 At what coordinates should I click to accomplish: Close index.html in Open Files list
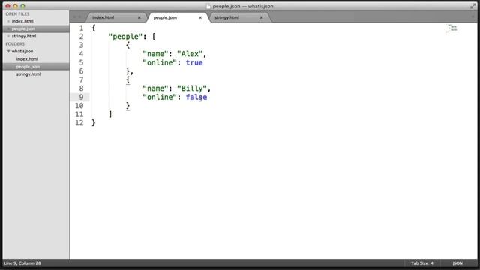8,21
